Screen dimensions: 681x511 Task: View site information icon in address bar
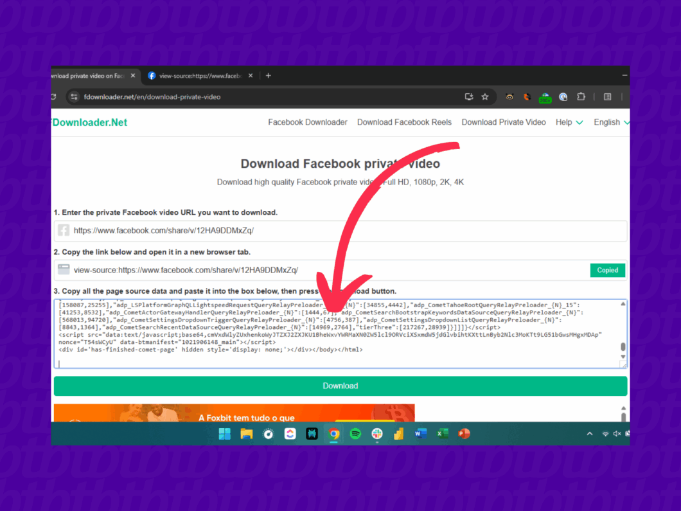point(75,97)
